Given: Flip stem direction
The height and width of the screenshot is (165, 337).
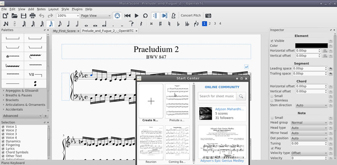Looking at the screenshot, I should click(196, 24).
